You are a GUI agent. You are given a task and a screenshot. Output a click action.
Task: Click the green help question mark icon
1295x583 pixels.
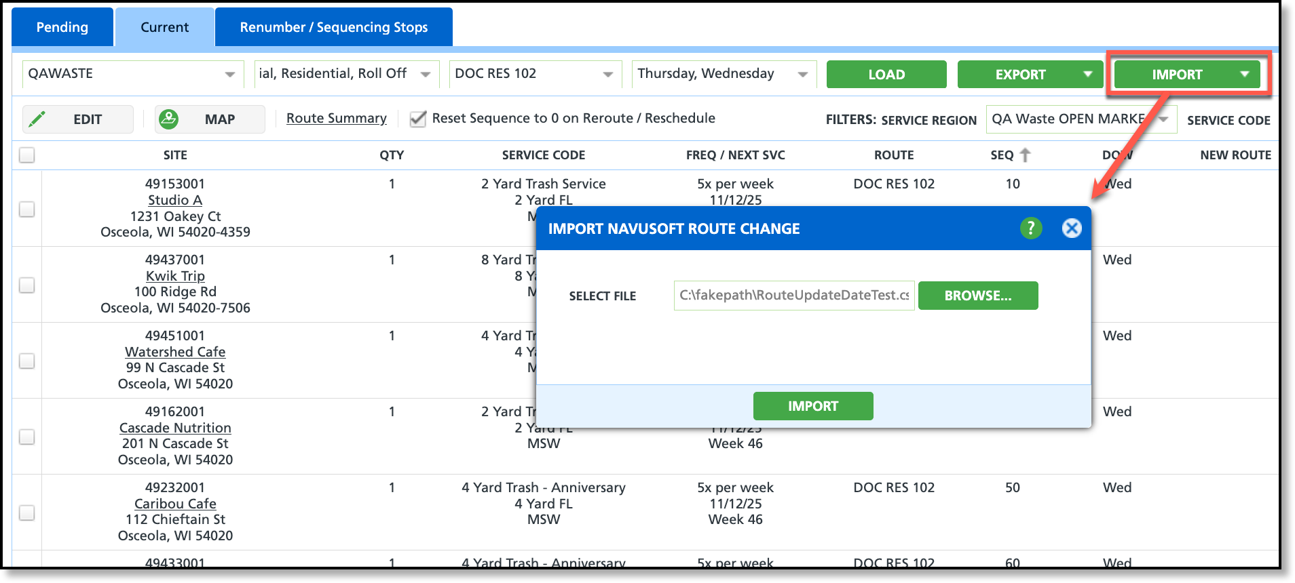coord(1030,228)
